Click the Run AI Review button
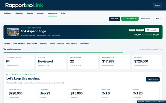Screen dimensions: 166x103 (153, 79)
